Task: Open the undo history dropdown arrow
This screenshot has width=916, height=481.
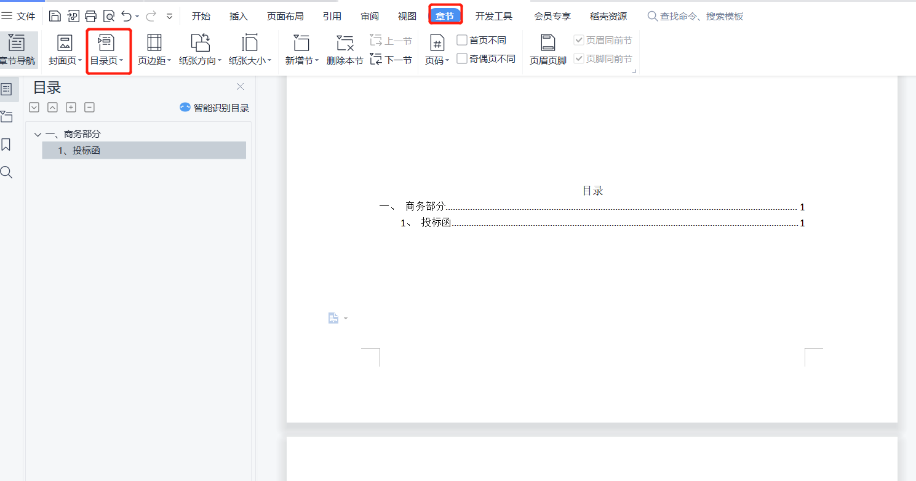Action: [x=137, y=17]
